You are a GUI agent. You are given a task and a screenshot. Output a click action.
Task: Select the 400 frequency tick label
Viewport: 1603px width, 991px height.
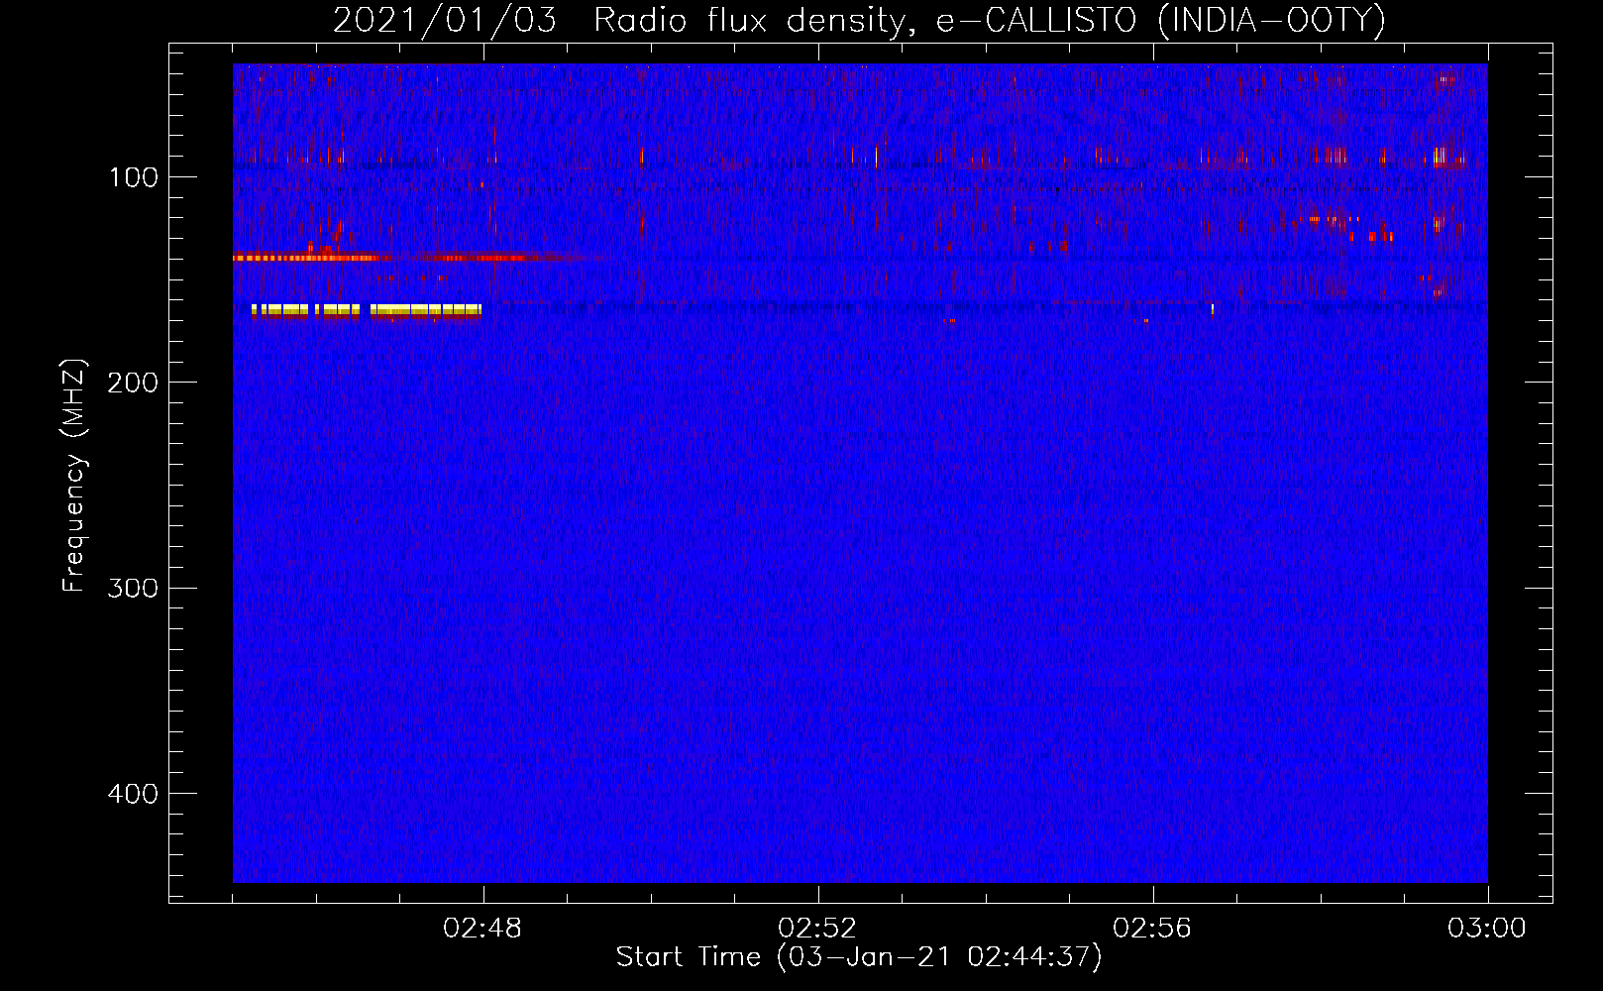[x=133, y=794]
